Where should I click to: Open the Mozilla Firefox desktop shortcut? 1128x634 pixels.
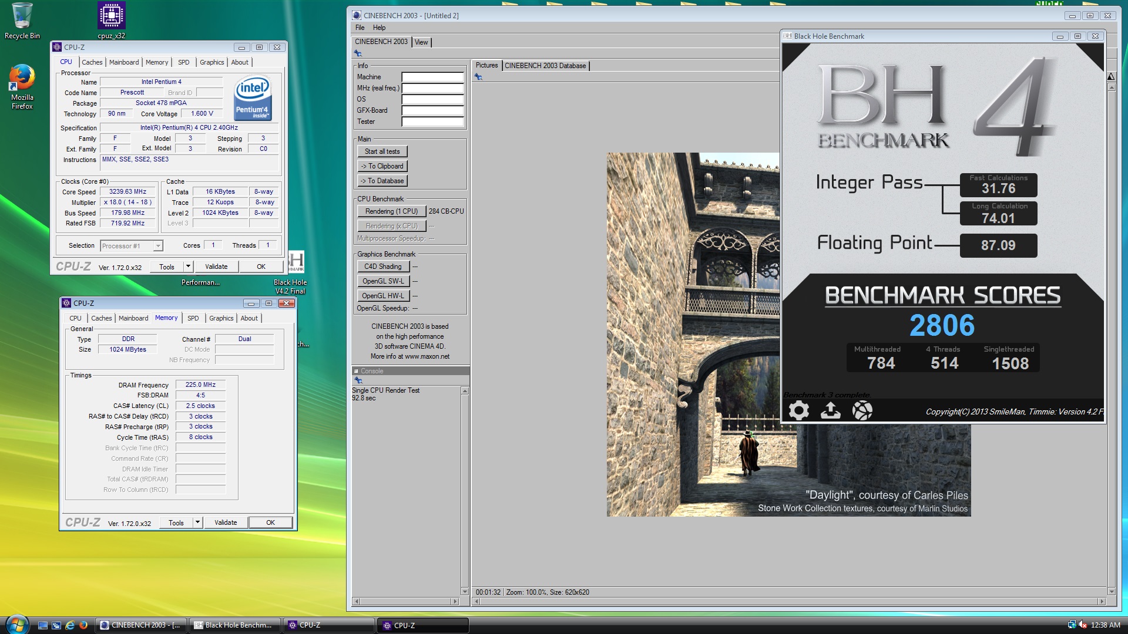click(22, 87)
